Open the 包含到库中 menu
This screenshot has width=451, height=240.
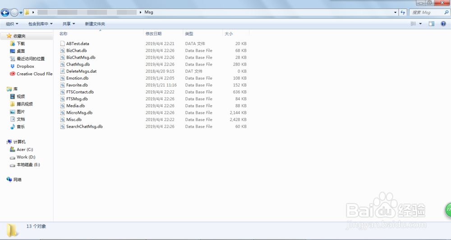click(40, 24)
